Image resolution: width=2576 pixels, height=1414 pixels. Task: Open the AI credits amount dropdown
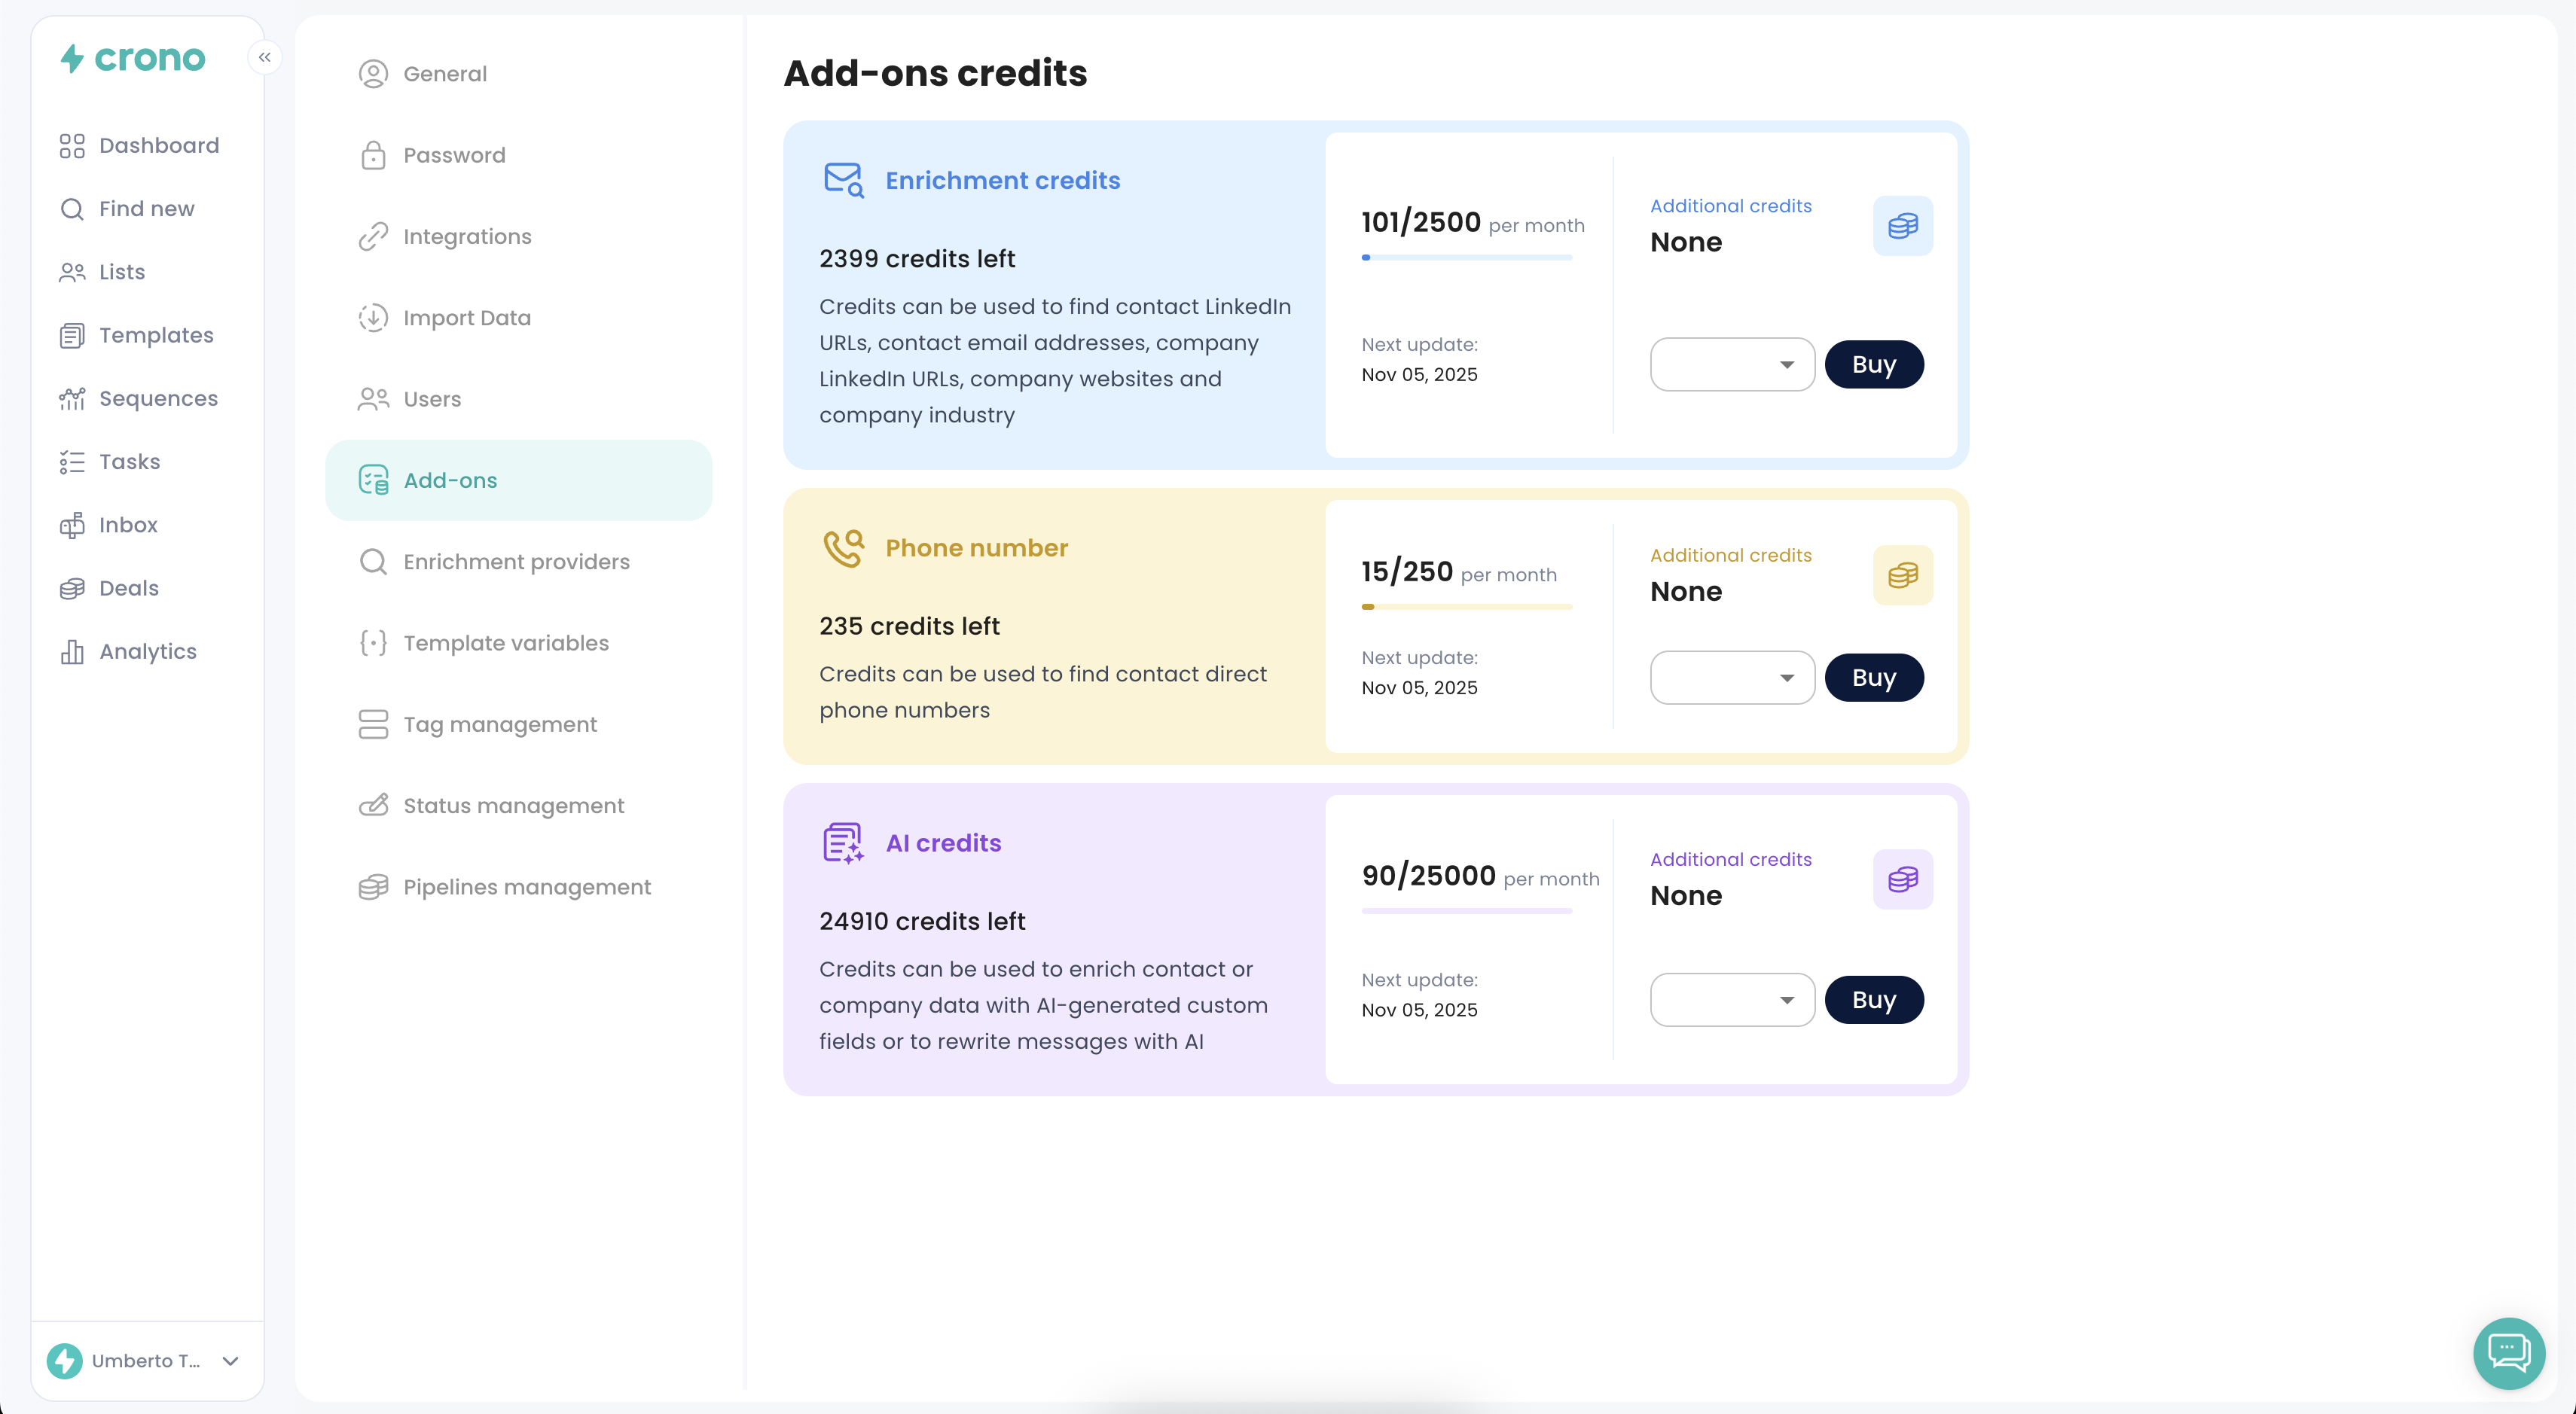point(1732,999)
